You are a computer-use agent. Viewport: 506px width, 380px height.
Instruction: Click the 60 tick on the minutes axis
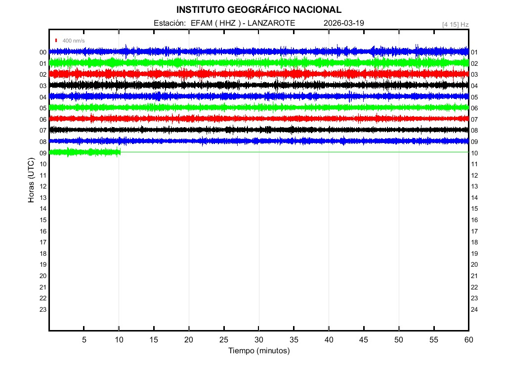[468, 340]
